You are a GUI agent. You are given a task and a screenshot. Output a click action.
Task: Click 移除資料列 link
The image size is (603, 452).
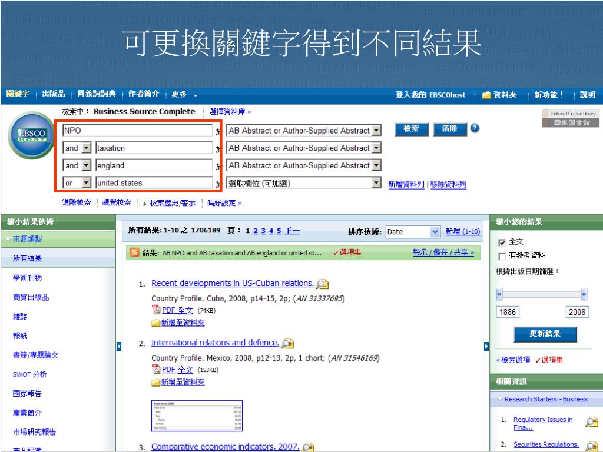[448, 184]
